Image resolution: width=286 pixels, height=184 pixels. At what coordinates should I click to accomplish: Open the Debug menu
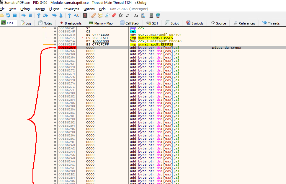[25, 9]
